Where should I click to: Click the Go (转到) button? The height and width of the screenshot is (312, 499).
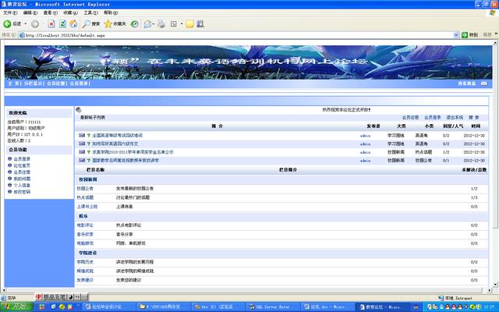(469, 35)
